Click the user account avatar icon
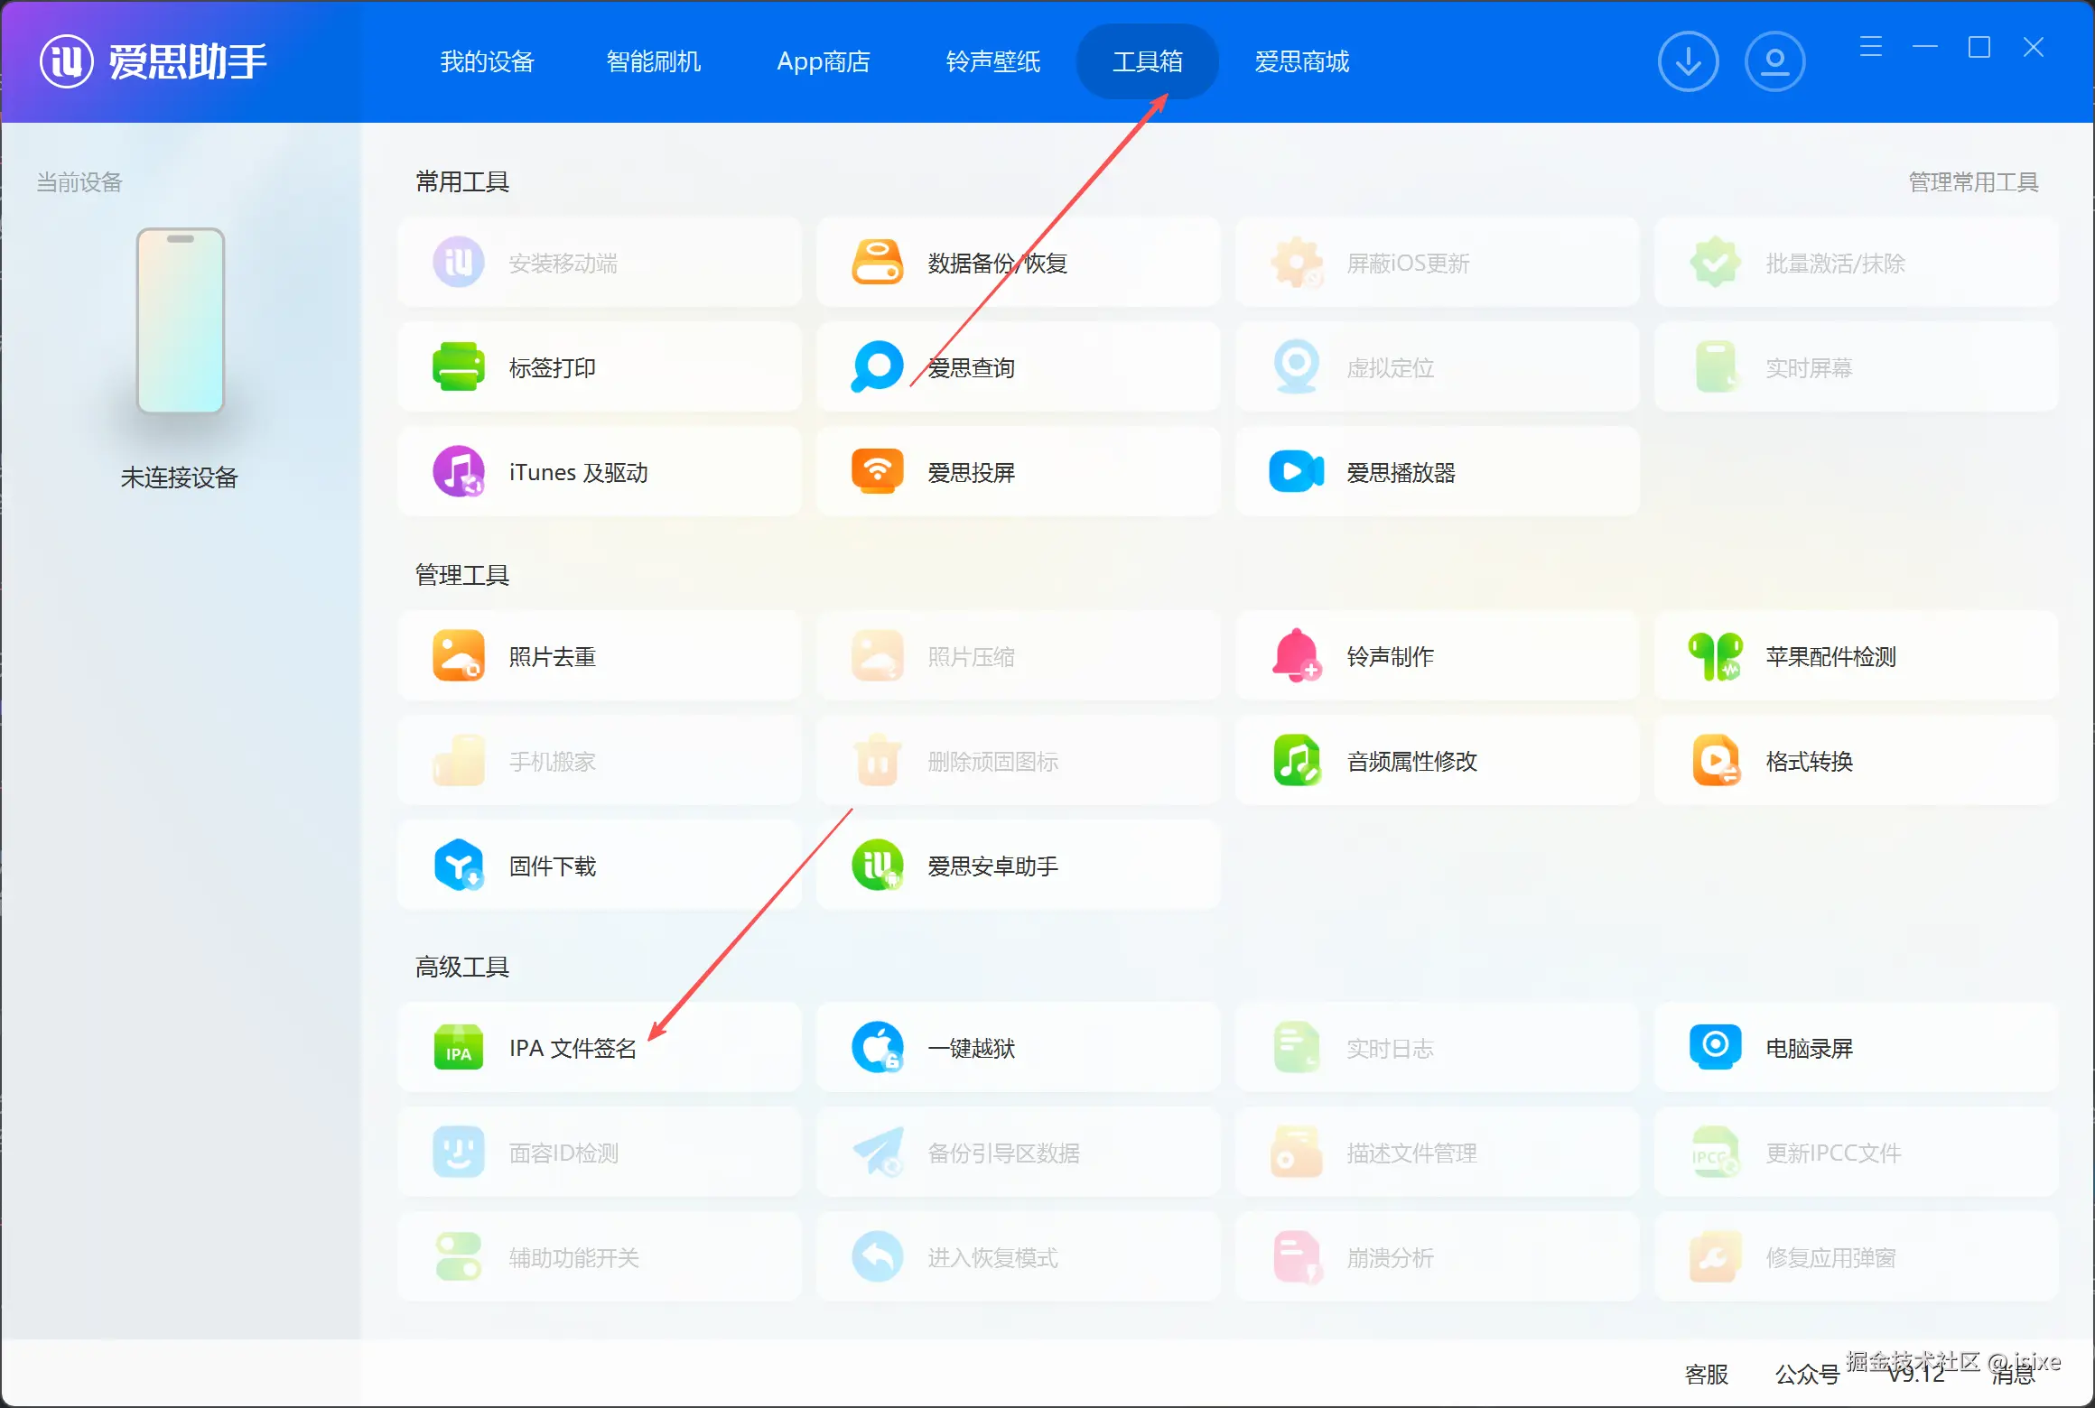2095x1408 pixels. (1774, 61)
